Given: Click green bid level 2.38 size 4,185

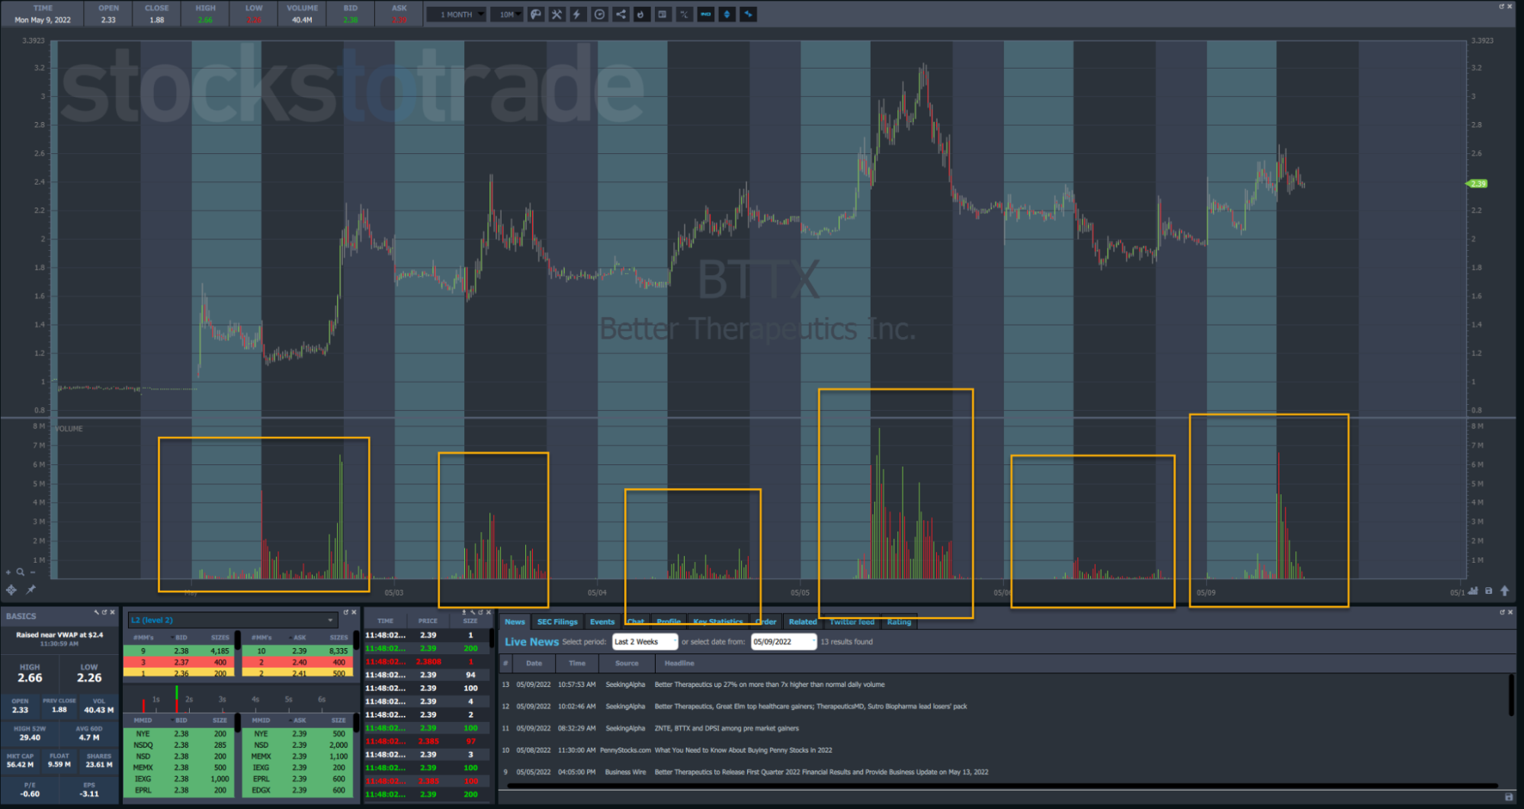Looking at the screenshot, I should coord(178,651).
